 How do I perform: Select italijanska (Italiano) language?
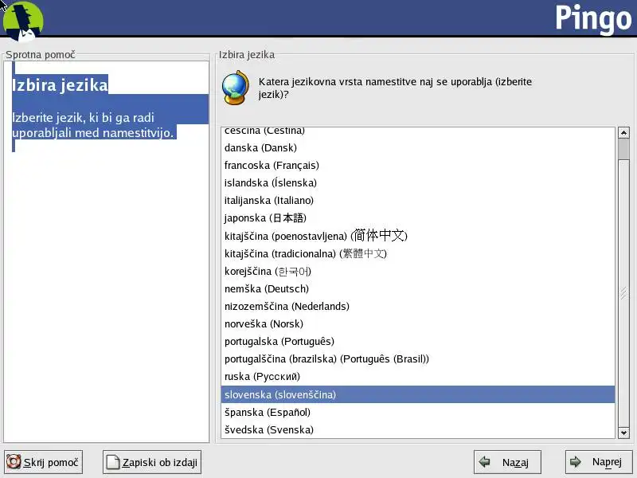click(417, 200)
